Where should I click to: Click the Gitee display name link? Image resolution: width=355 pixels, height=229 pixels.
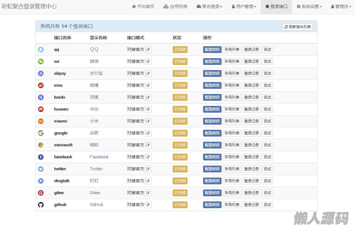[95, 193]
